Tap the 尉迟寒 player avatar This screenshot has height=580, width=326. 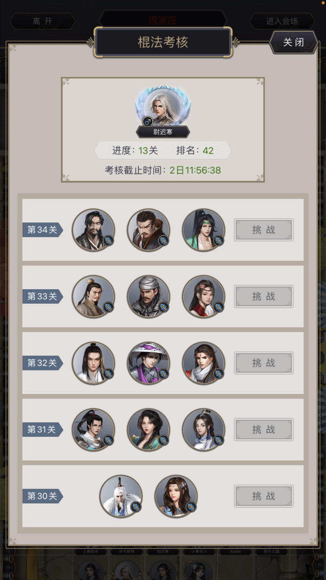coord(163,106)
